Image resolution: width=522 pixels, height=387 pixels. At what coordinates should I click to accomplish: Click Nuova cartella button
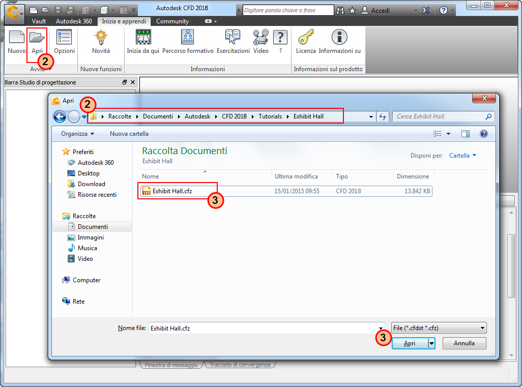(x=129, y=134)
